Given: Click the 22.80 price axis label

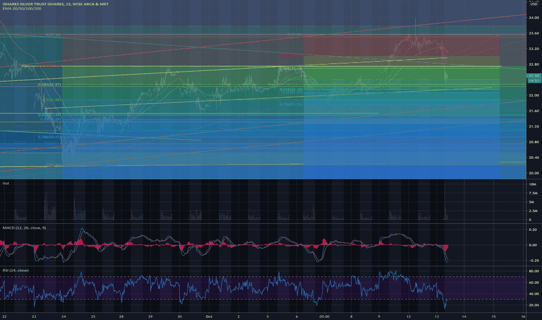Looking at the screenshot, I should click(x=534, y=65).
